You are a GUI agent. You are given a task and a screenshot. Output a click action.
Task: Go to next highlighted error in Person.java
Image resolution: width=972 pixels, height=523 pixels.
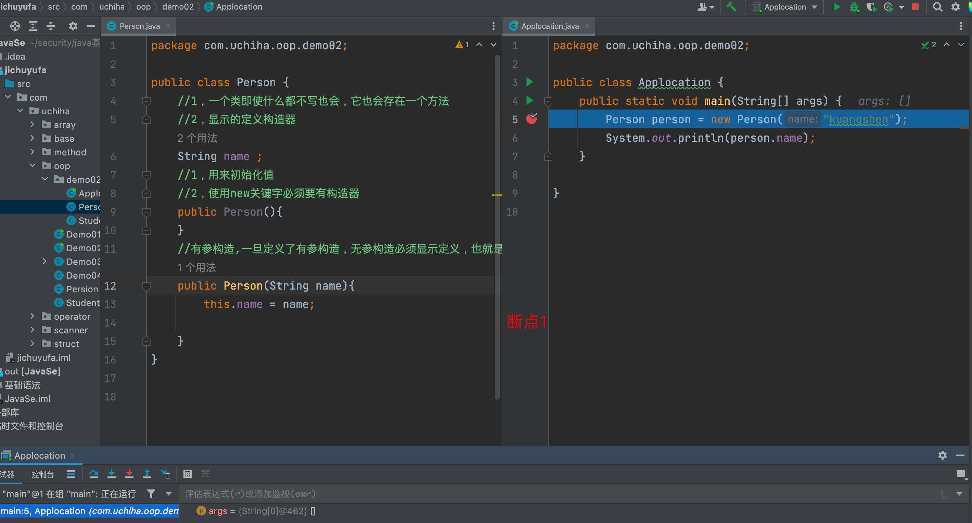tap(493, 44)
